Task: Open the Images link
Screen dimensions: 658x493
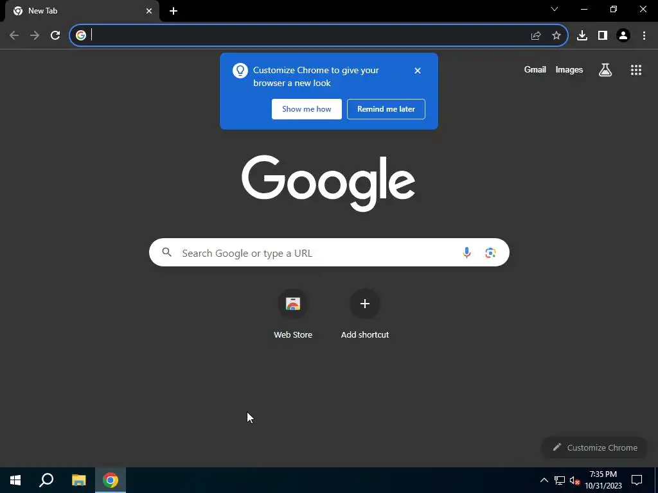Action: (569, 69)
